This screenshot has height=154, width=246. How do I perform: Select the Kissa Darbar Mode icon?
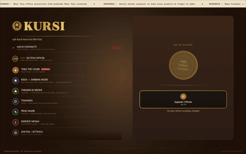pos(15,80)
